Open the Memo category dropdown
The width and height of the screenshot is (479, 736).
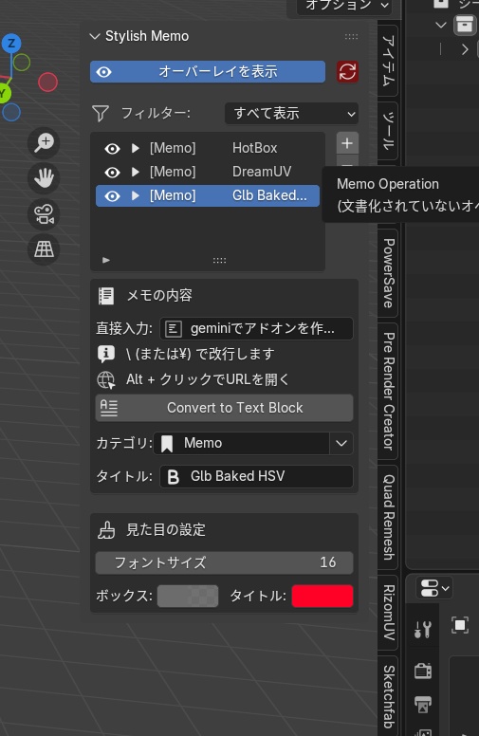253,443
